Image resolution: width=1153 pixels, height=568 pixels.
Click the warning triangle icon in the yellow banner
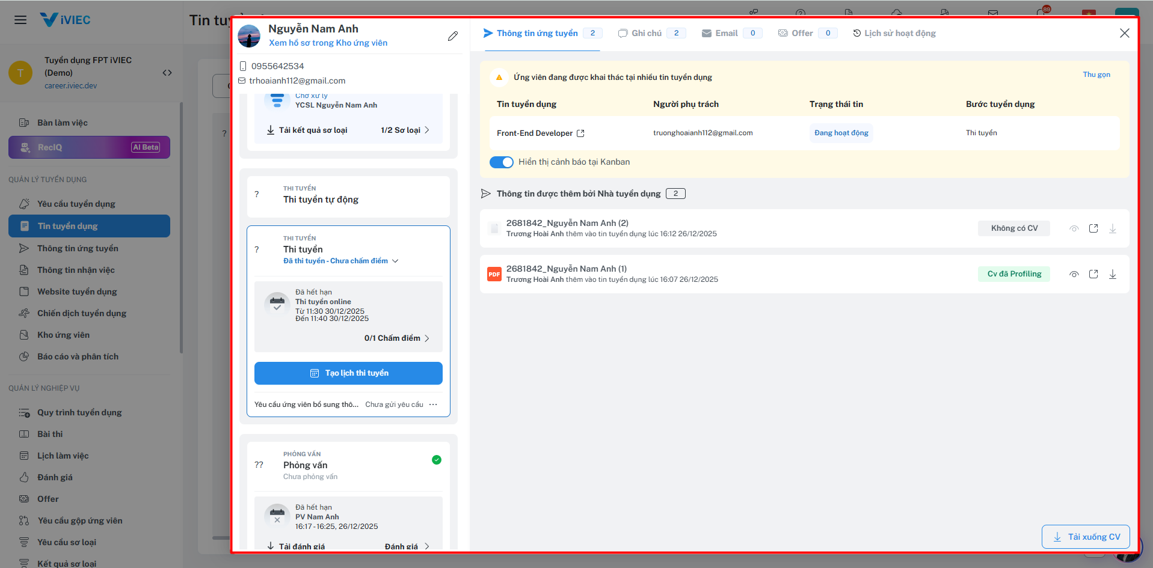pos(499,78)
